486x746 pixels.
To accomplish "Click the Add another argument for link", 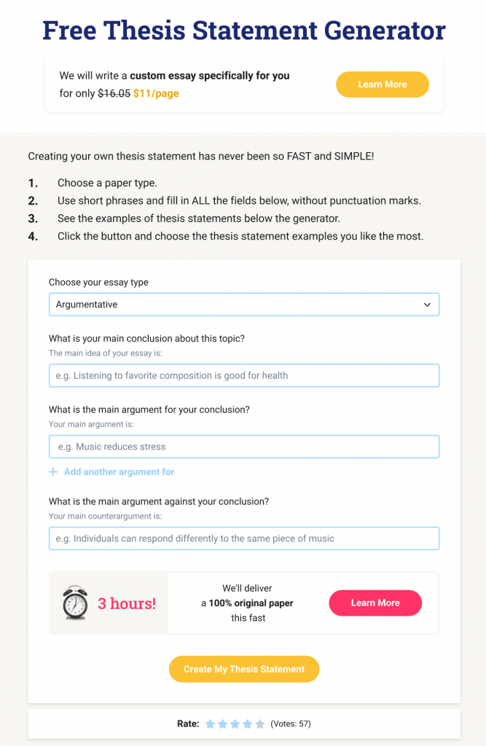I will click(x=118, y=471).
